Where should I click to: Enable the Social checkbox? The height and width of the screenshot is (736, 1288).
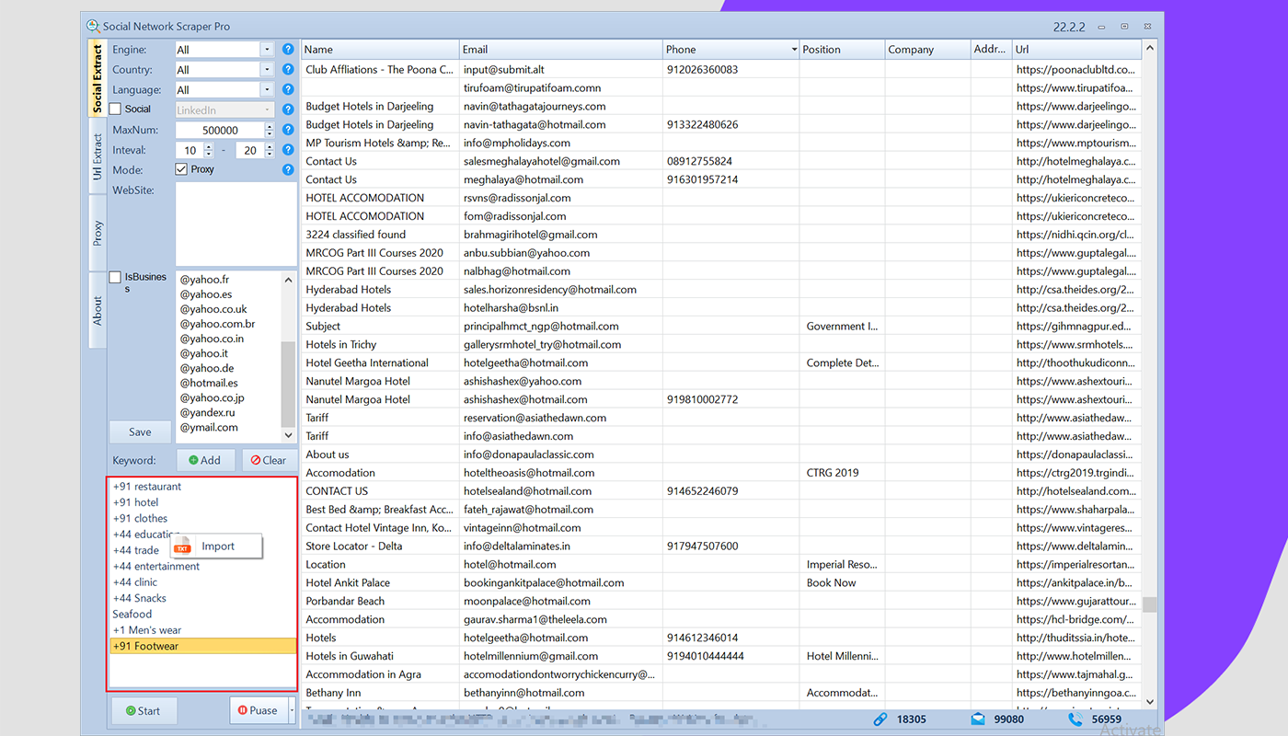tap(115, 109)
